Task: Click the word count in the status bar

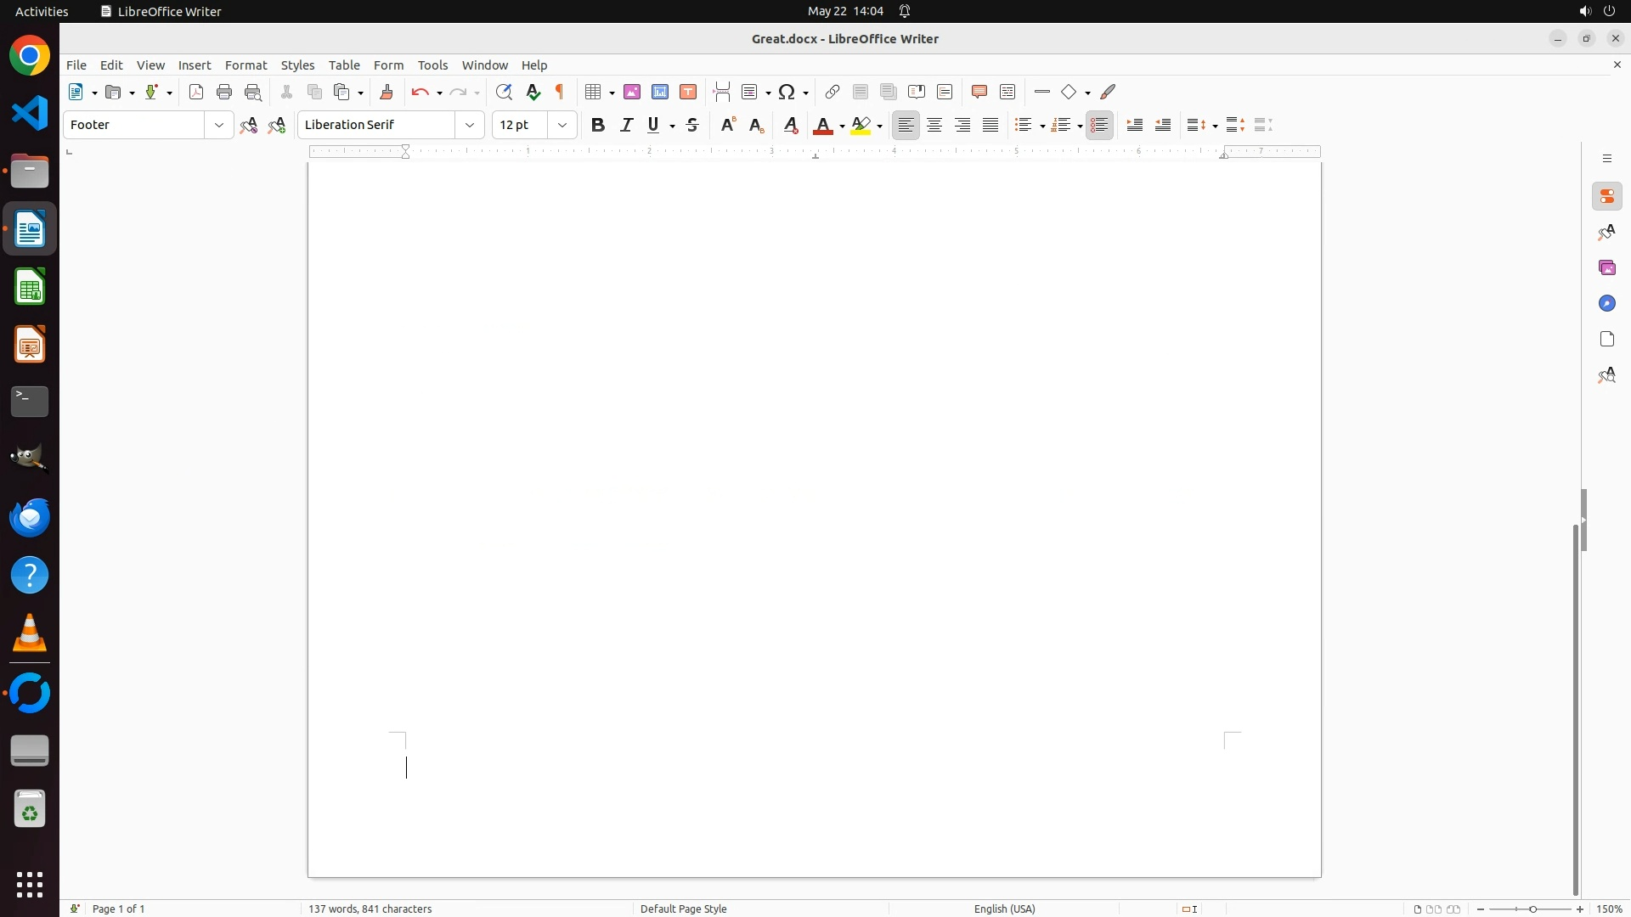Action: pyautogui.click(x=370, y=909)
